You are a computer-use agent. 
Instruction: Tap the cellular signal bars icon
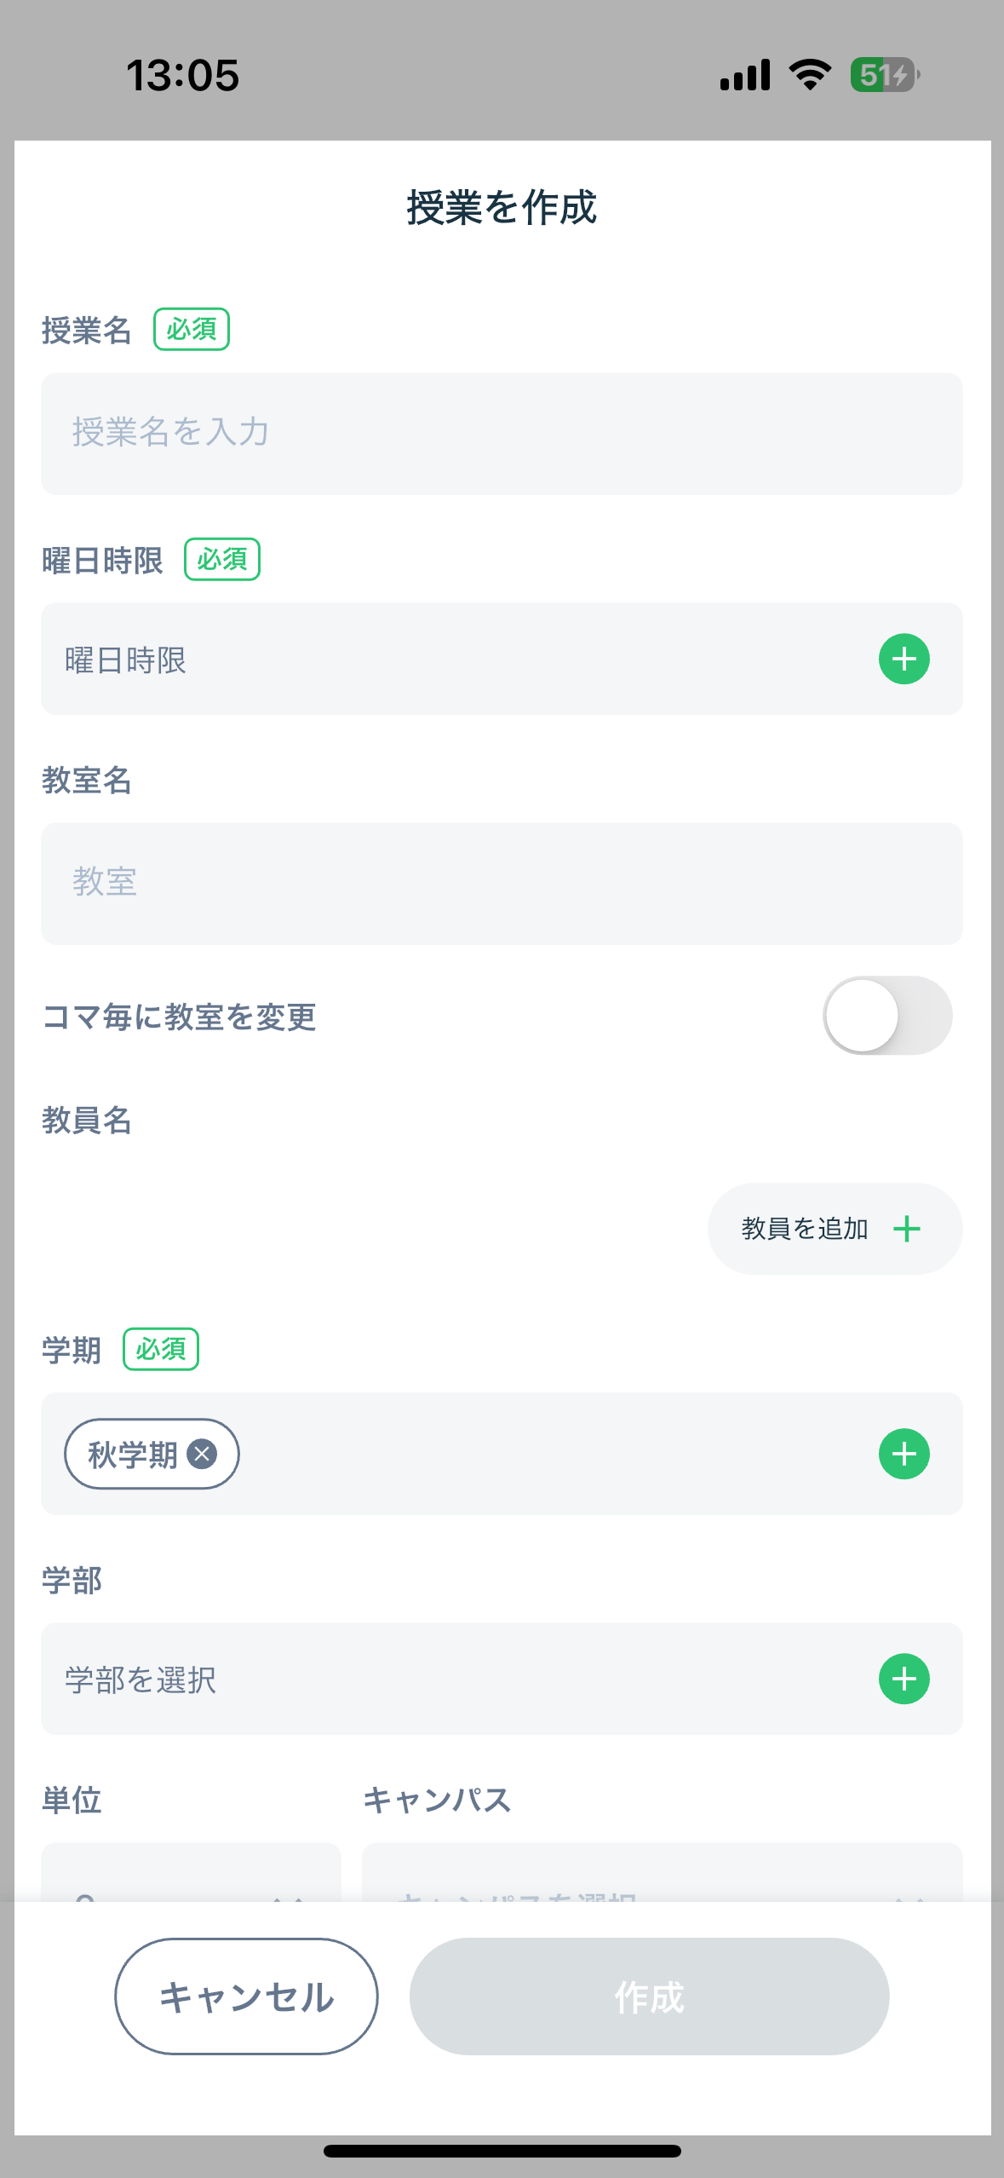(x=745, y=75)
